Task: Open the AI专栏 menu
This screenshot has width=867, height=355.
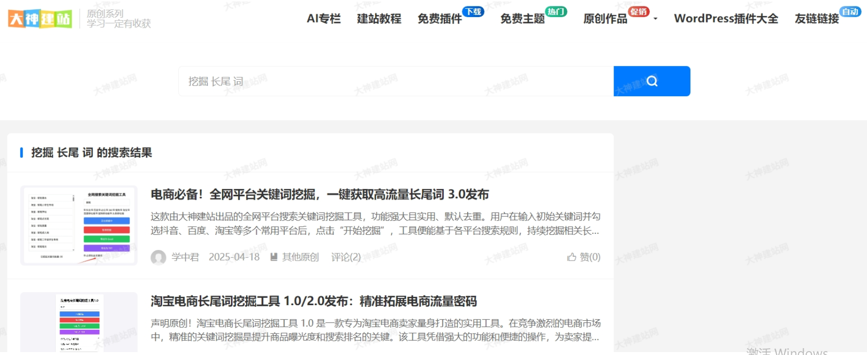Action: point(324,19)
